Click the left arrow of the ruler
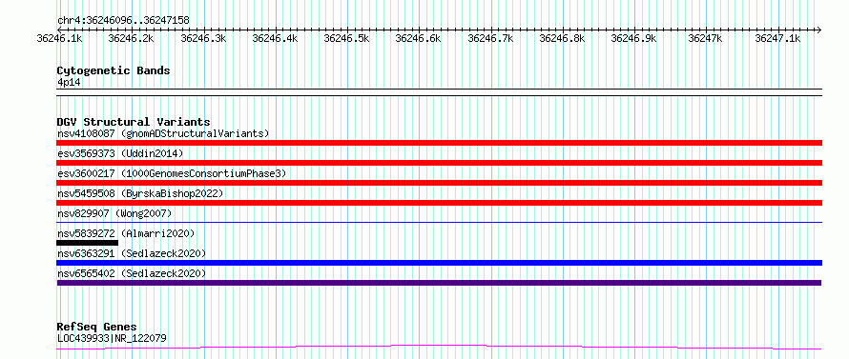849x359 pixels. 59,30
